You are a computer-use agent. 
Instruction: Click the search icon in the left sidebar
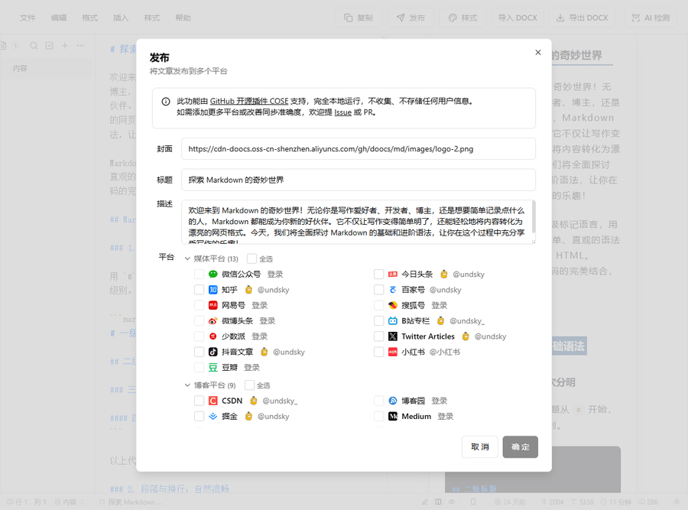(34, 45)
